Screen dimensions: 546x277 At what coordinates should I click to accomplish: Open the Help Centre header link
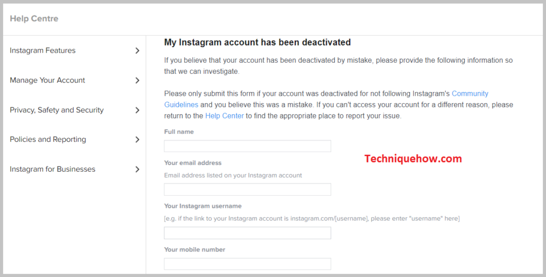coord(34,19)
